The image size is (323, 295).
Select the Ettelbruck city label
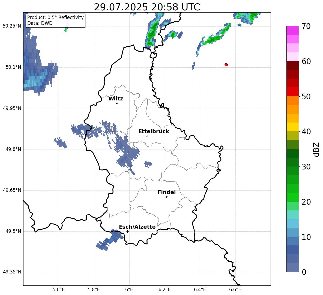tap(154, 132)
